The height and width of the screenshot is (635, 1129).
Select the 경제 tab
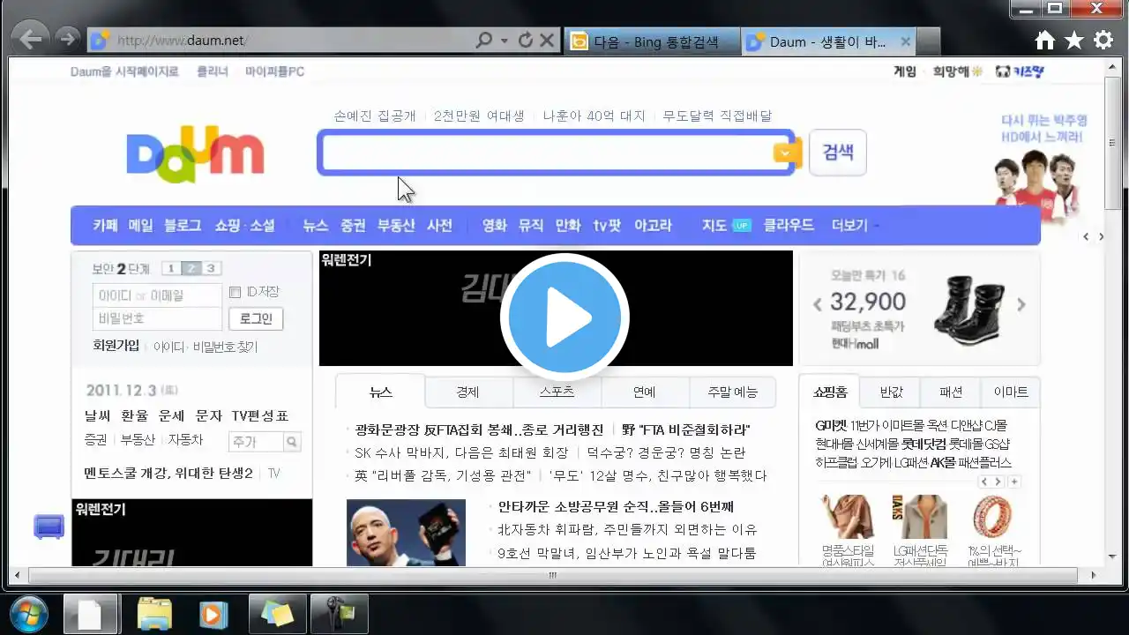coord(468,392)
